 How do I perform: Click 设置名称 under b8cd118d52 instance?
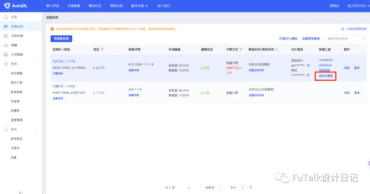pos(58,73)
